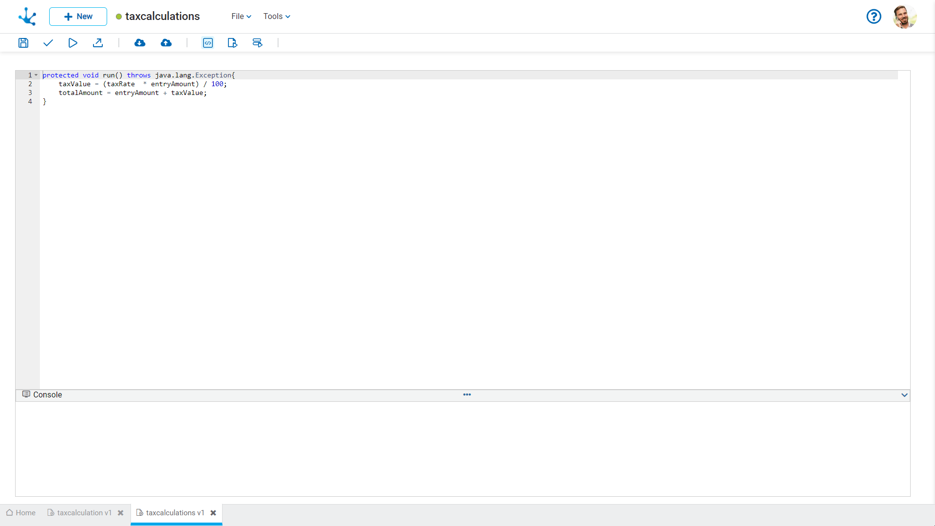The height and width of the screenshot is (526, 935).
Task: Open the Help question mark icon
Action: [x=874, y=17]
